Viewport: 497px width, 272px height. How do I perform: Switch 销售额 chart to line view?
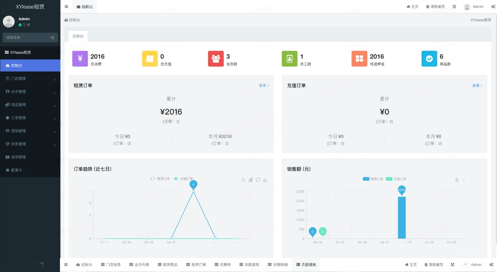[x=457, y=179]
